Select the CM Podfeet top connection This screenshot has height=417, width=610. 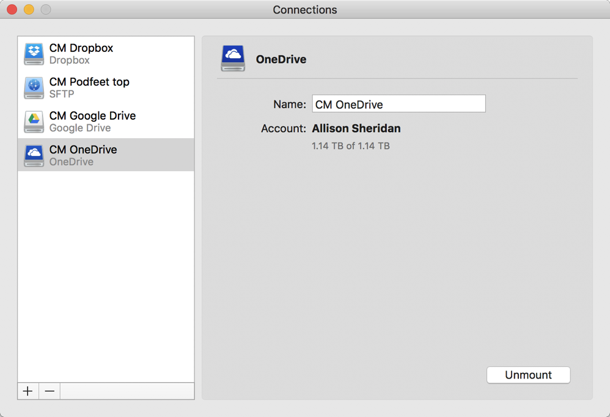click(x=106, y=87)
